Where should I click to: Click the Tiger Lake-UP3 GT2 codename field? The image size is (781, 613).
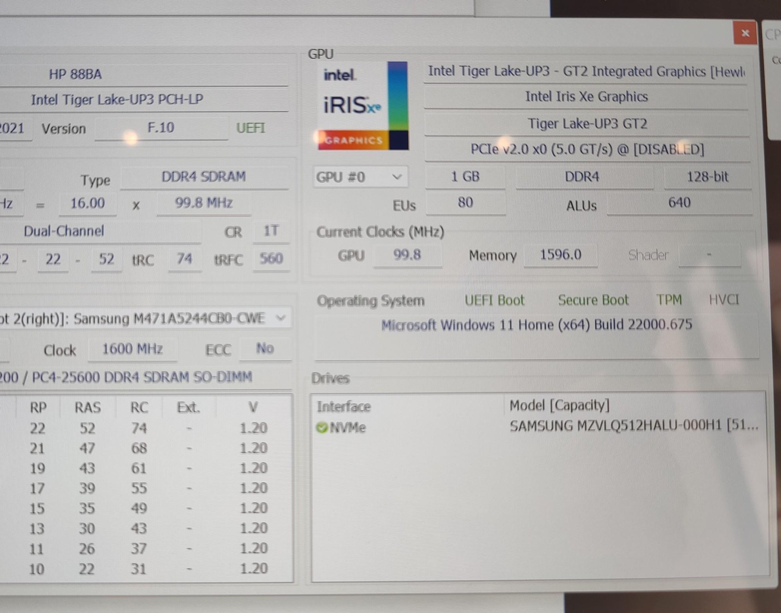point(587,124)
